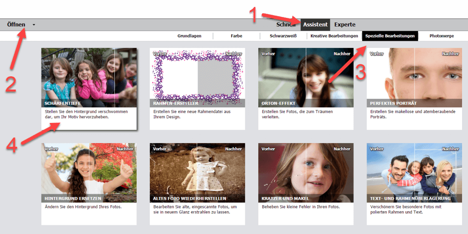Open the Schwarzweiß category tab
The height and width of the screenshot is (234, 468).
click(283, 36)
